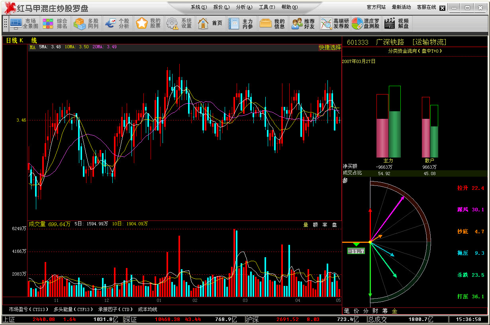Click the [运输物流] sector label
Screen dimensions: 490x325
(x=429, y=42)
